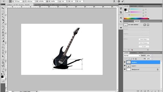Add a pixel mask in Masks panel

[x=145, y=25]
